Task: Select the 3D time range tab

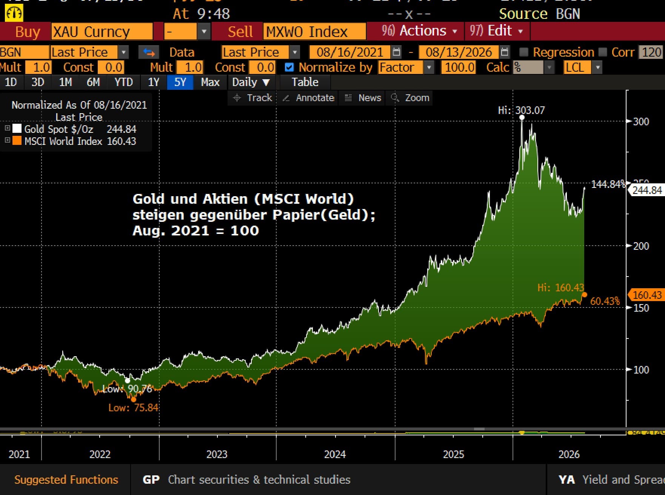Action: (x=38, y=82)
